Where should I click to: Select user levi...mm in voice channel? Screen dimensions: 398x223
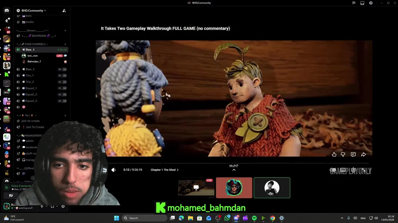click(44, 56)
